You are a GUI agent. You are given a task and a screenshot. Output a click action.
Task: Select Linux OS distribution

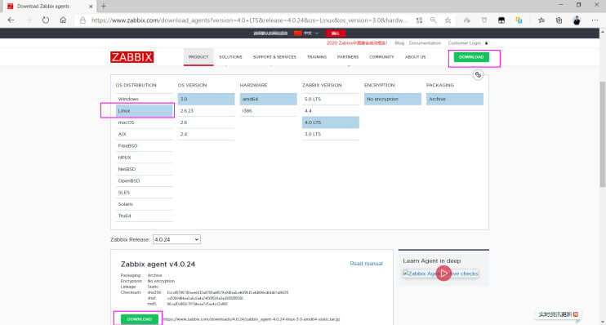click(144, 111)
